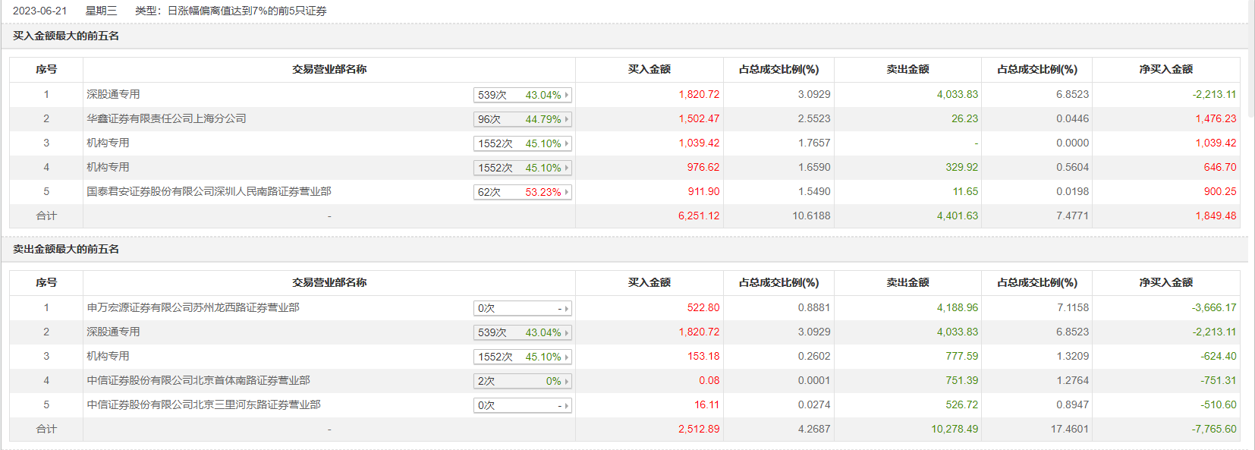Click the 卖出金额最大的前五名 section header
This screenshot has width=1255, height=450.
pos(66,249)
